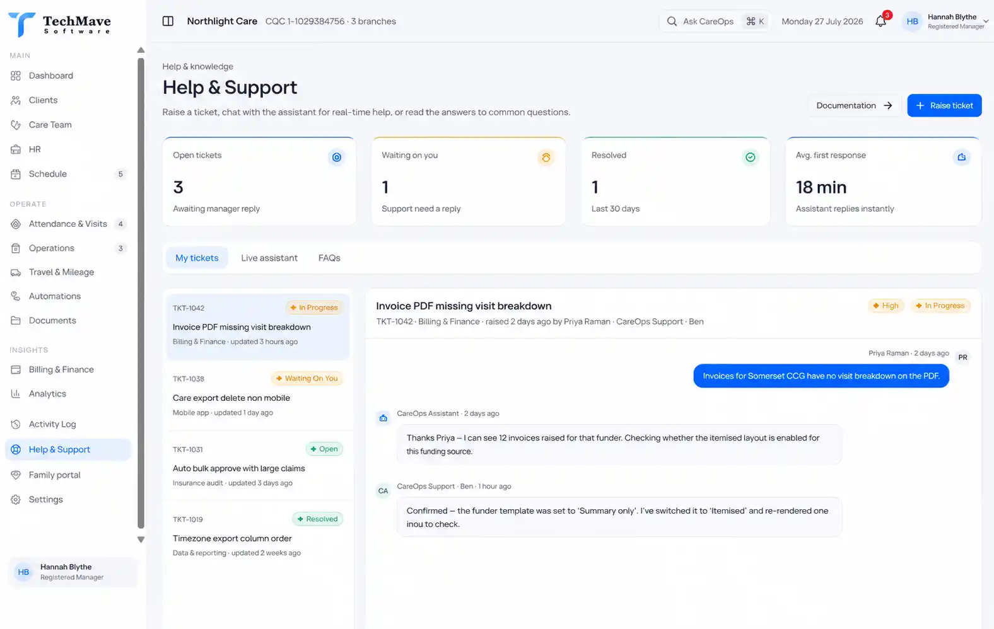
Task: Expand Hannah Blythe account menu chevron
Action: [986, 21]
